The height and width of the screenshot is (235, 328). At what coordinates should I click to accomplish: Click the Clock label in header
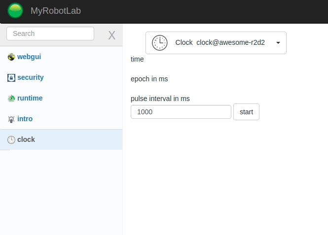click(x=184, y=42)
